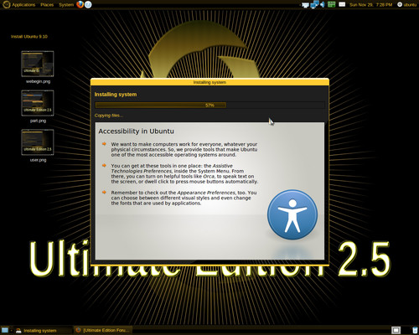419x335 pixels.
Task: Open the ubuntu user session menu
Action: (406, 5)
